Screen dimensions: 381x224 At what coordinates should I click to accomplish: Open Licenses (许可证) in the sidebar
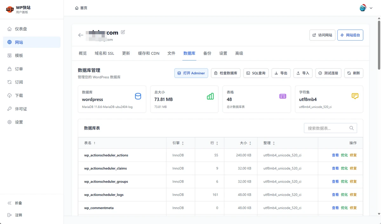pyautogui.click(x=21, y=109)
